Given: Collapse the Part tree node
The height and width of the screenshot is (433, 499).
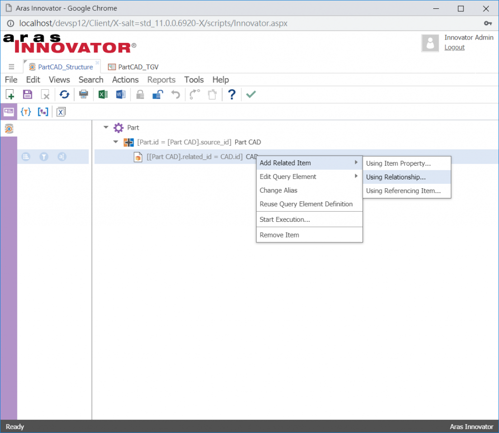Looking at the screenshot, I should click(x=106, y=127).
